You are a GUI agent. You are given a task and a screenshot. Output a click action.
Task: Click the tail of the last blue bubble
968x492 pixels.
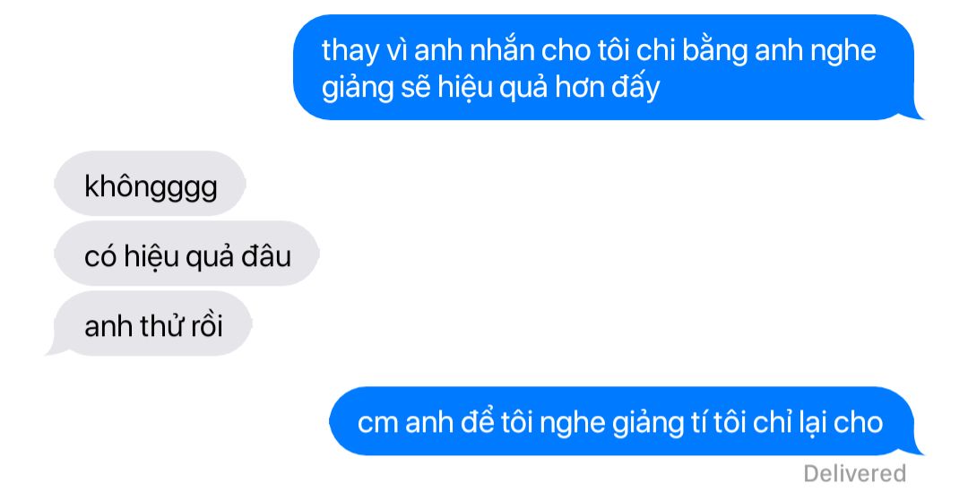point(915,449)
